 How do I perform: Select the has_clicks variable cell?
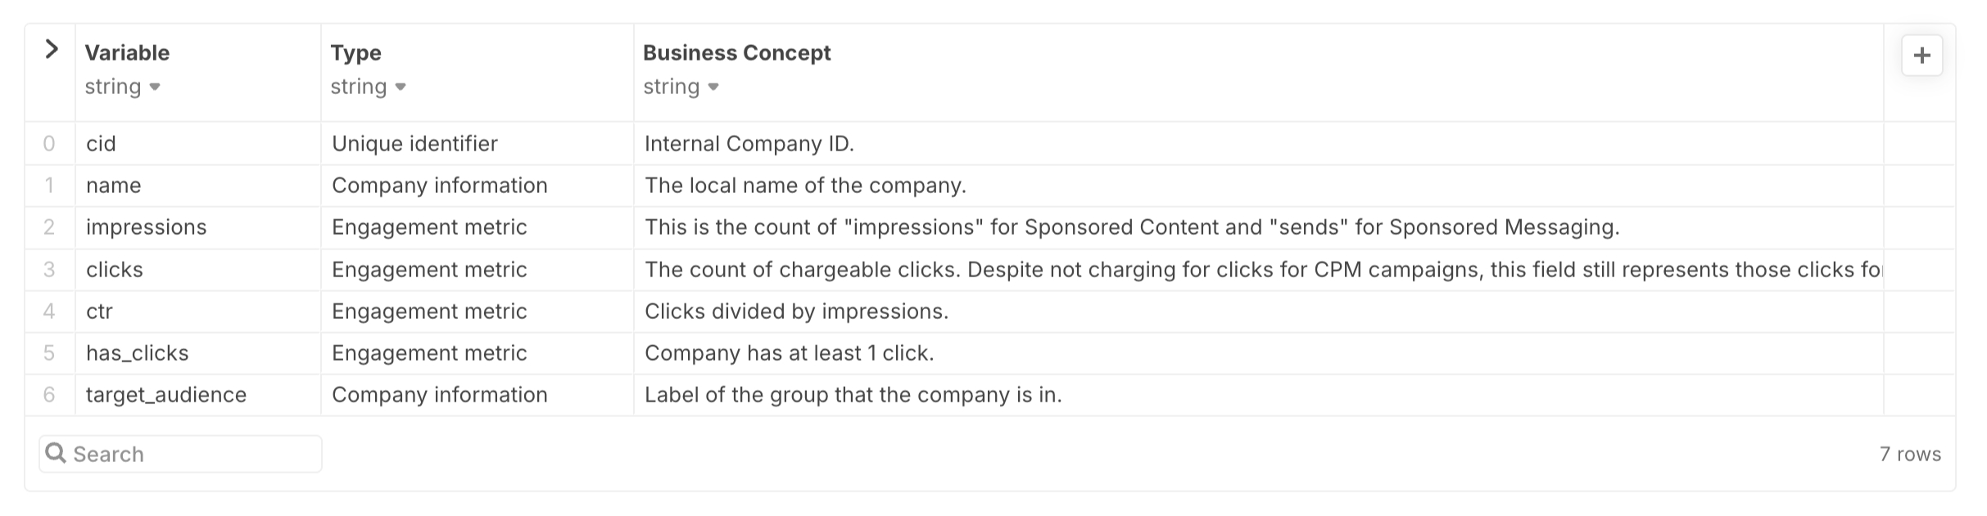coord(137,353)
